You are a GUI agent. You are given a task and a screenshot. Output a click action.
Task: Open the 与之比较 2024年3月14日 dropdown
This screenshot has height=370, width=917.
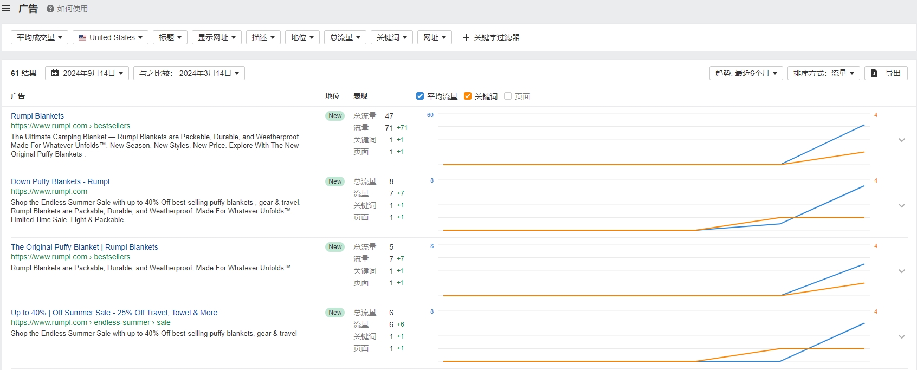(x=189, y=73)
